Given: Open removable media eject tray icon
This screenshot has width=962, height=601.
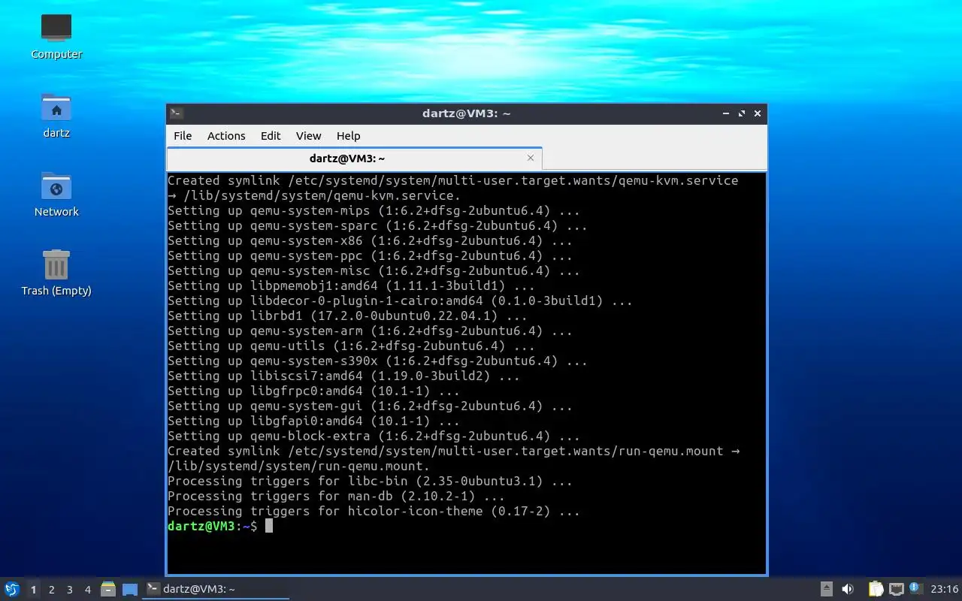Looking at the screenshot, I should [826, 589].
